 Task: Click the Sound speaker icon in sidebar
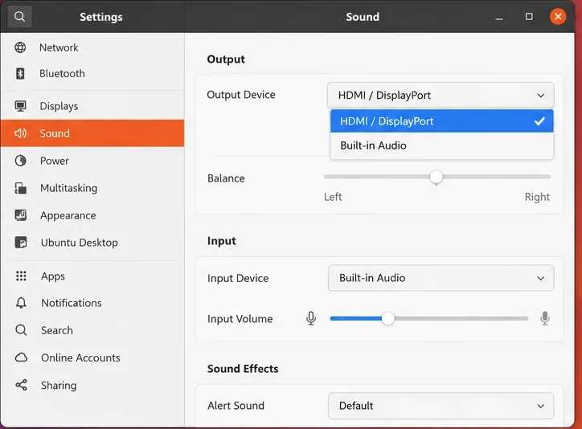[x=20, y=133]
